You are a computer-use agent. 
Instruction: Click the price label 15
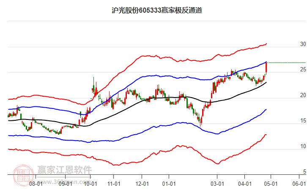(x=303, y=121)
